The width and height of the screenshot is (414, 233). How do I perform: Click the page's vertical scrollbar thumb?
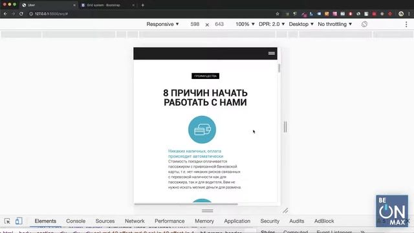[x=279, y=68]
